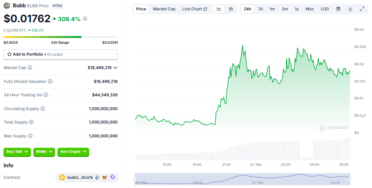Click the 24 Hour Trading Vol value $44,549,326
The image size is (372, 188).
point(105,95)
